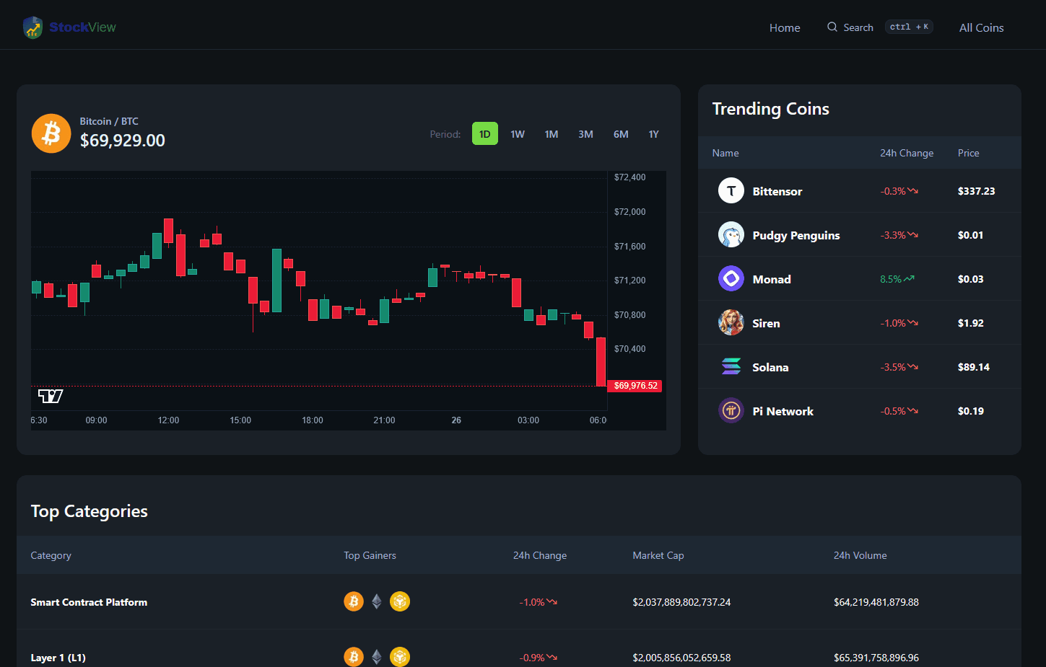Switch chart period to 1W

(518, 134)
